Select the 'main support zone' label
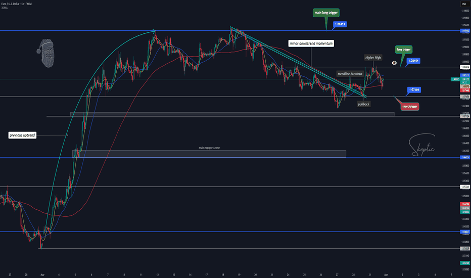The height and width of the screenshot is (278, 471). pyautogui.click(x=209, y=148)
